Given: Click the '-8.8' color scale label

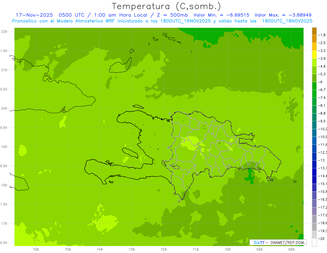Looking at the screenshot, I should click(x=322, y=113).
